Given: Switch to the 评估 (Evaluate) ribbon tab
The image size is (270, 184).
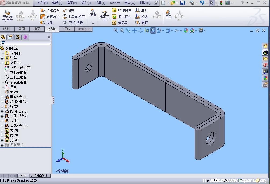Looking at the screenshot, I should click(x=67, y=29).
